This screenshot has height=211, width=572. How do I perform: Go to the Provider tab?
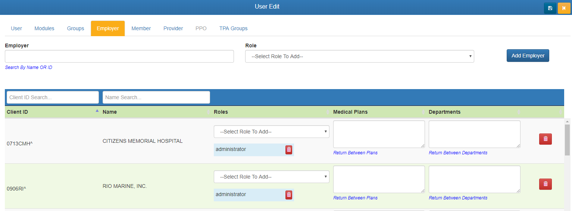tap(173, 28)
